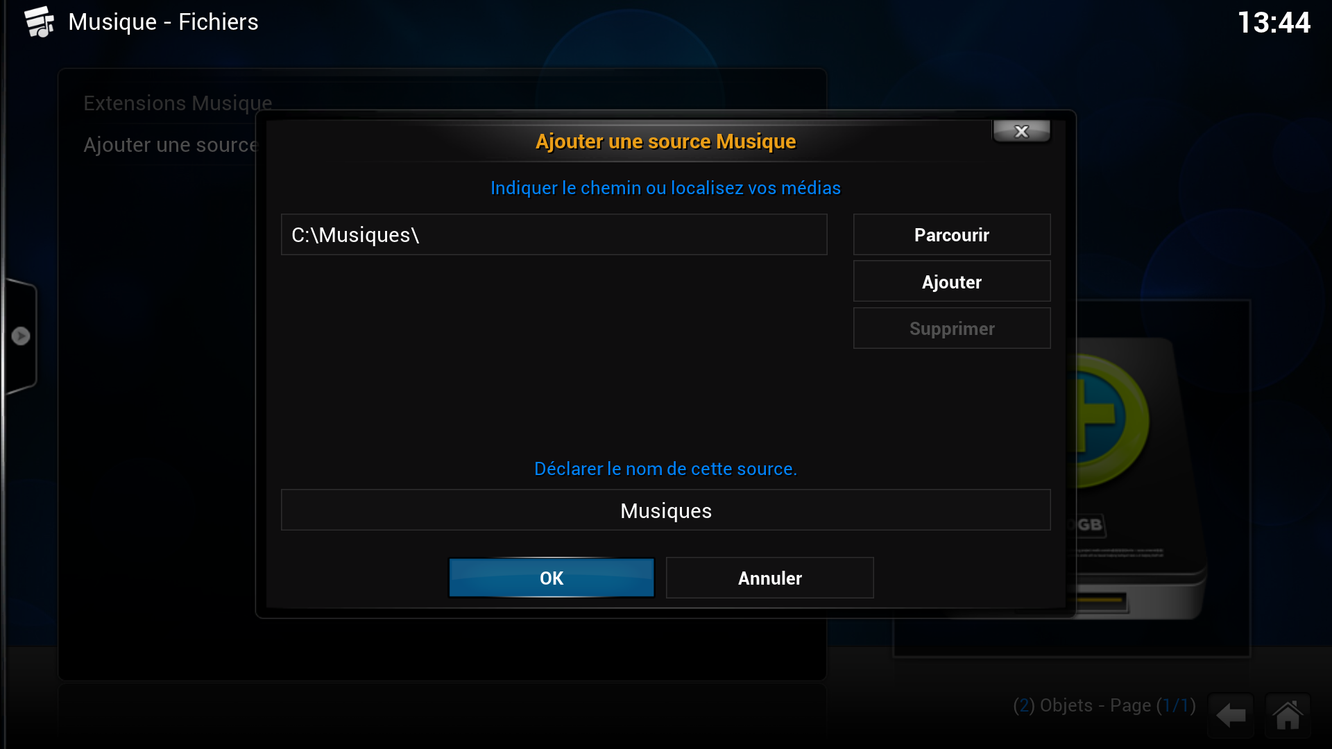The width and height of the screenshot is (1332, 749).
Task: Return to the home screen via house icon
Action: click(1288, 715)
